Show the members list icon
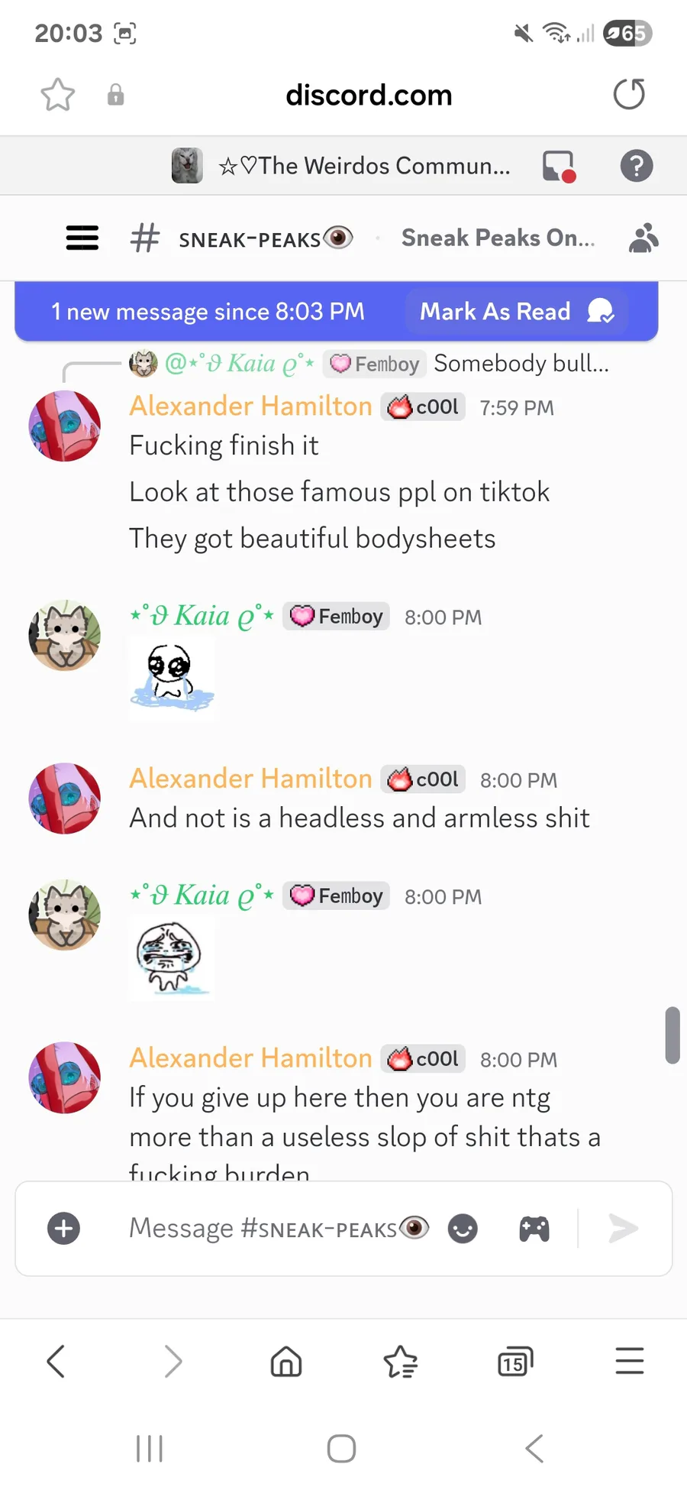 pyautogui.click(x=643, y=238)
